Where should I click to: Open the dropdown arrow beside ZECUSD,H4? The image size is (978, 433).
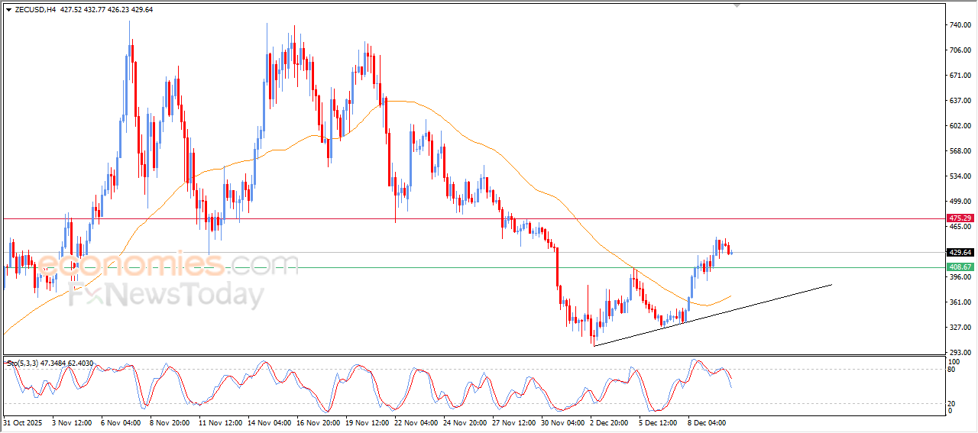click(x=8, y=10)
